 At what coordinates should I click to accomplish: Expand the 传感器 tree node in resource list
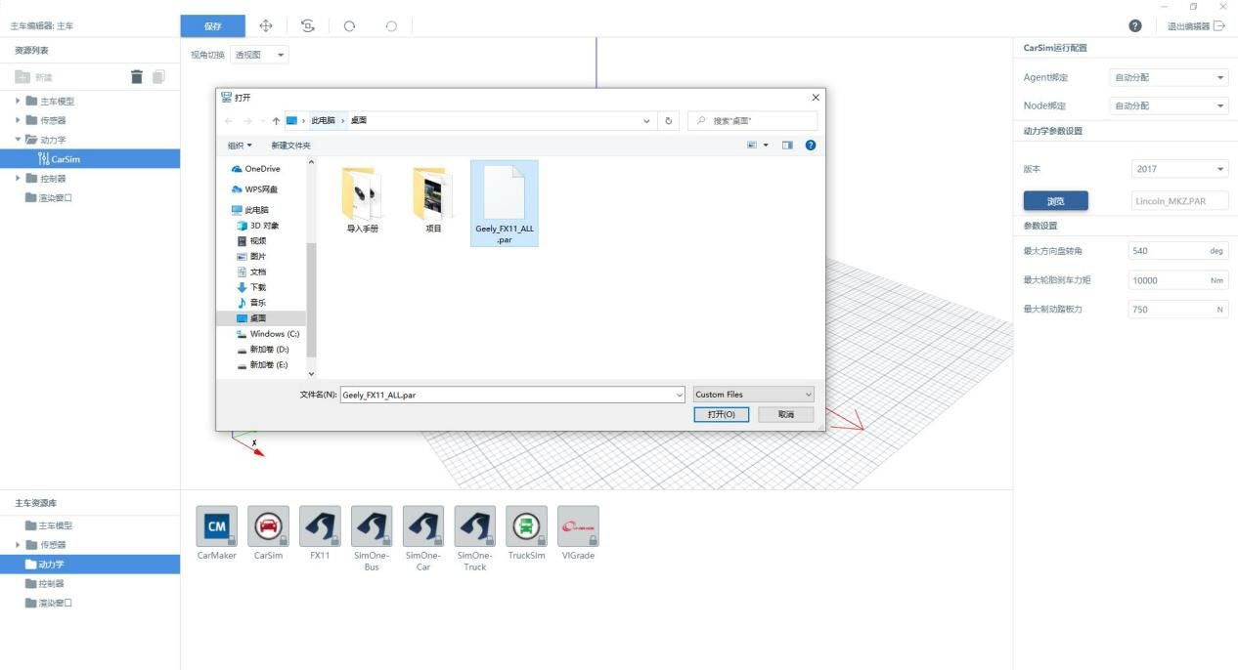19,120
